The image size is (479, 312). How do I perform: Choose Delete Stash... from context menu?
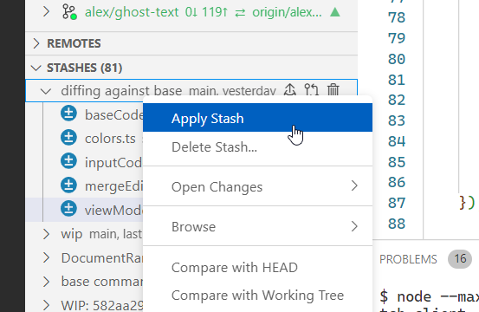pyautogui.click(x=257, y=147)
